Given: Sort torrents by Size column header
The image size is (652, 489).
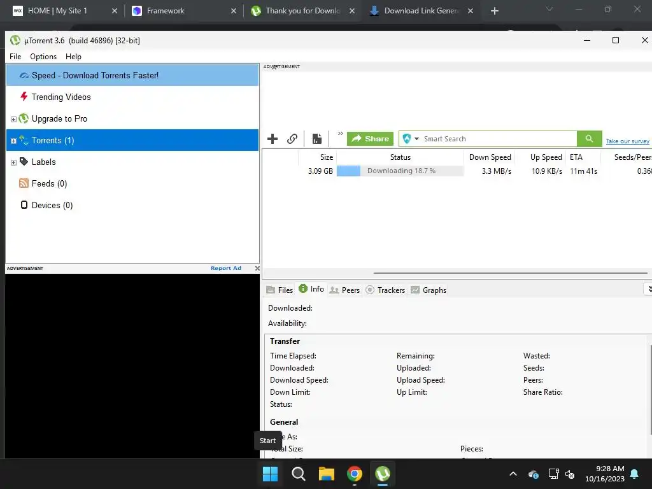Looking at the screenshot, I should point(317,157).
